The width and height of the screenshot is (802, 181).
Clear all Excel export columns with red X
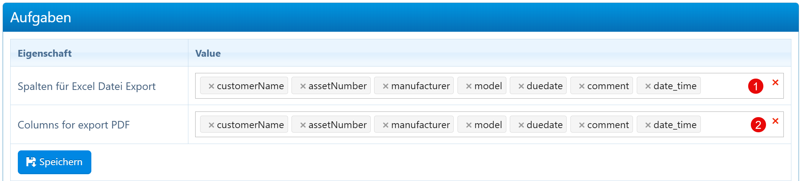click(775, 82)
